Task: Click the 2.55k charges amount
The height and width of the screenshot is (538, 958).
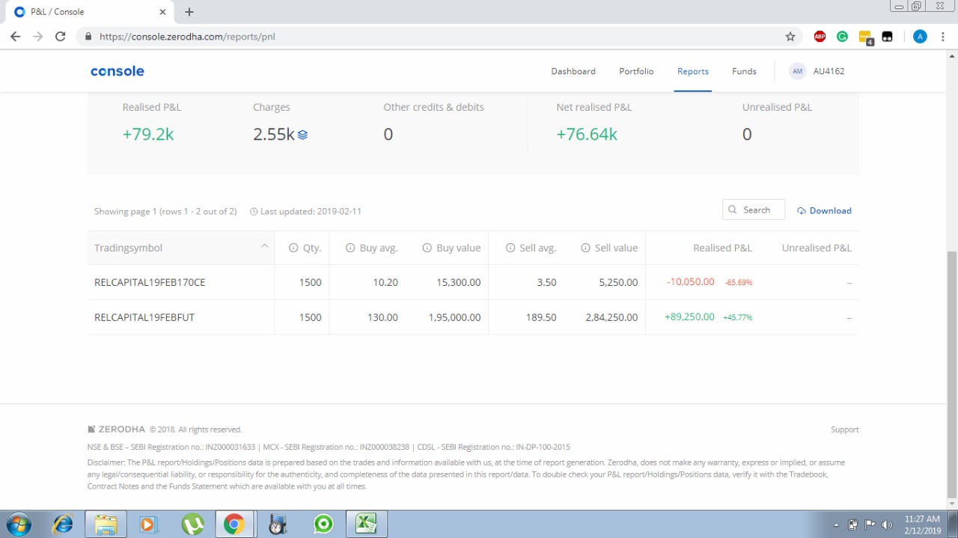Action: point(274,135)
